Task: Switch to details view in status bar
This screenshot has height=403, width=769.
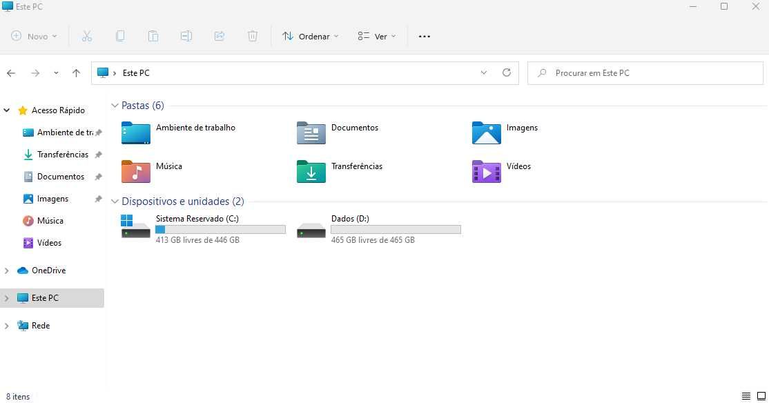Action: (746, 396)
